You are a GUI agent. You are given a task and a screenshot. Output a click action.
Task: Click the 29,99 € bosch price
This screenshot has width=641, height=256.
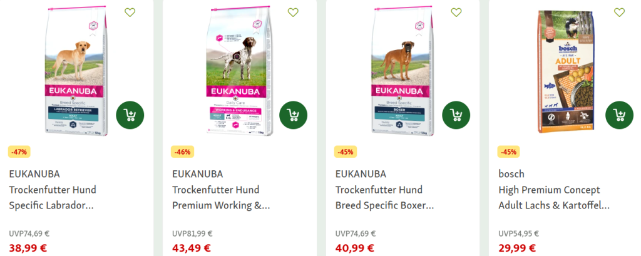point(517,248)
